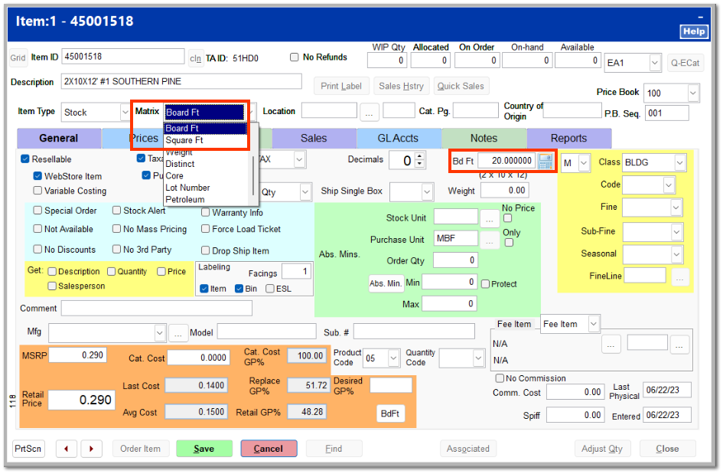Click the Help button in title bar

pyautogui.click(x=693, y=31)
